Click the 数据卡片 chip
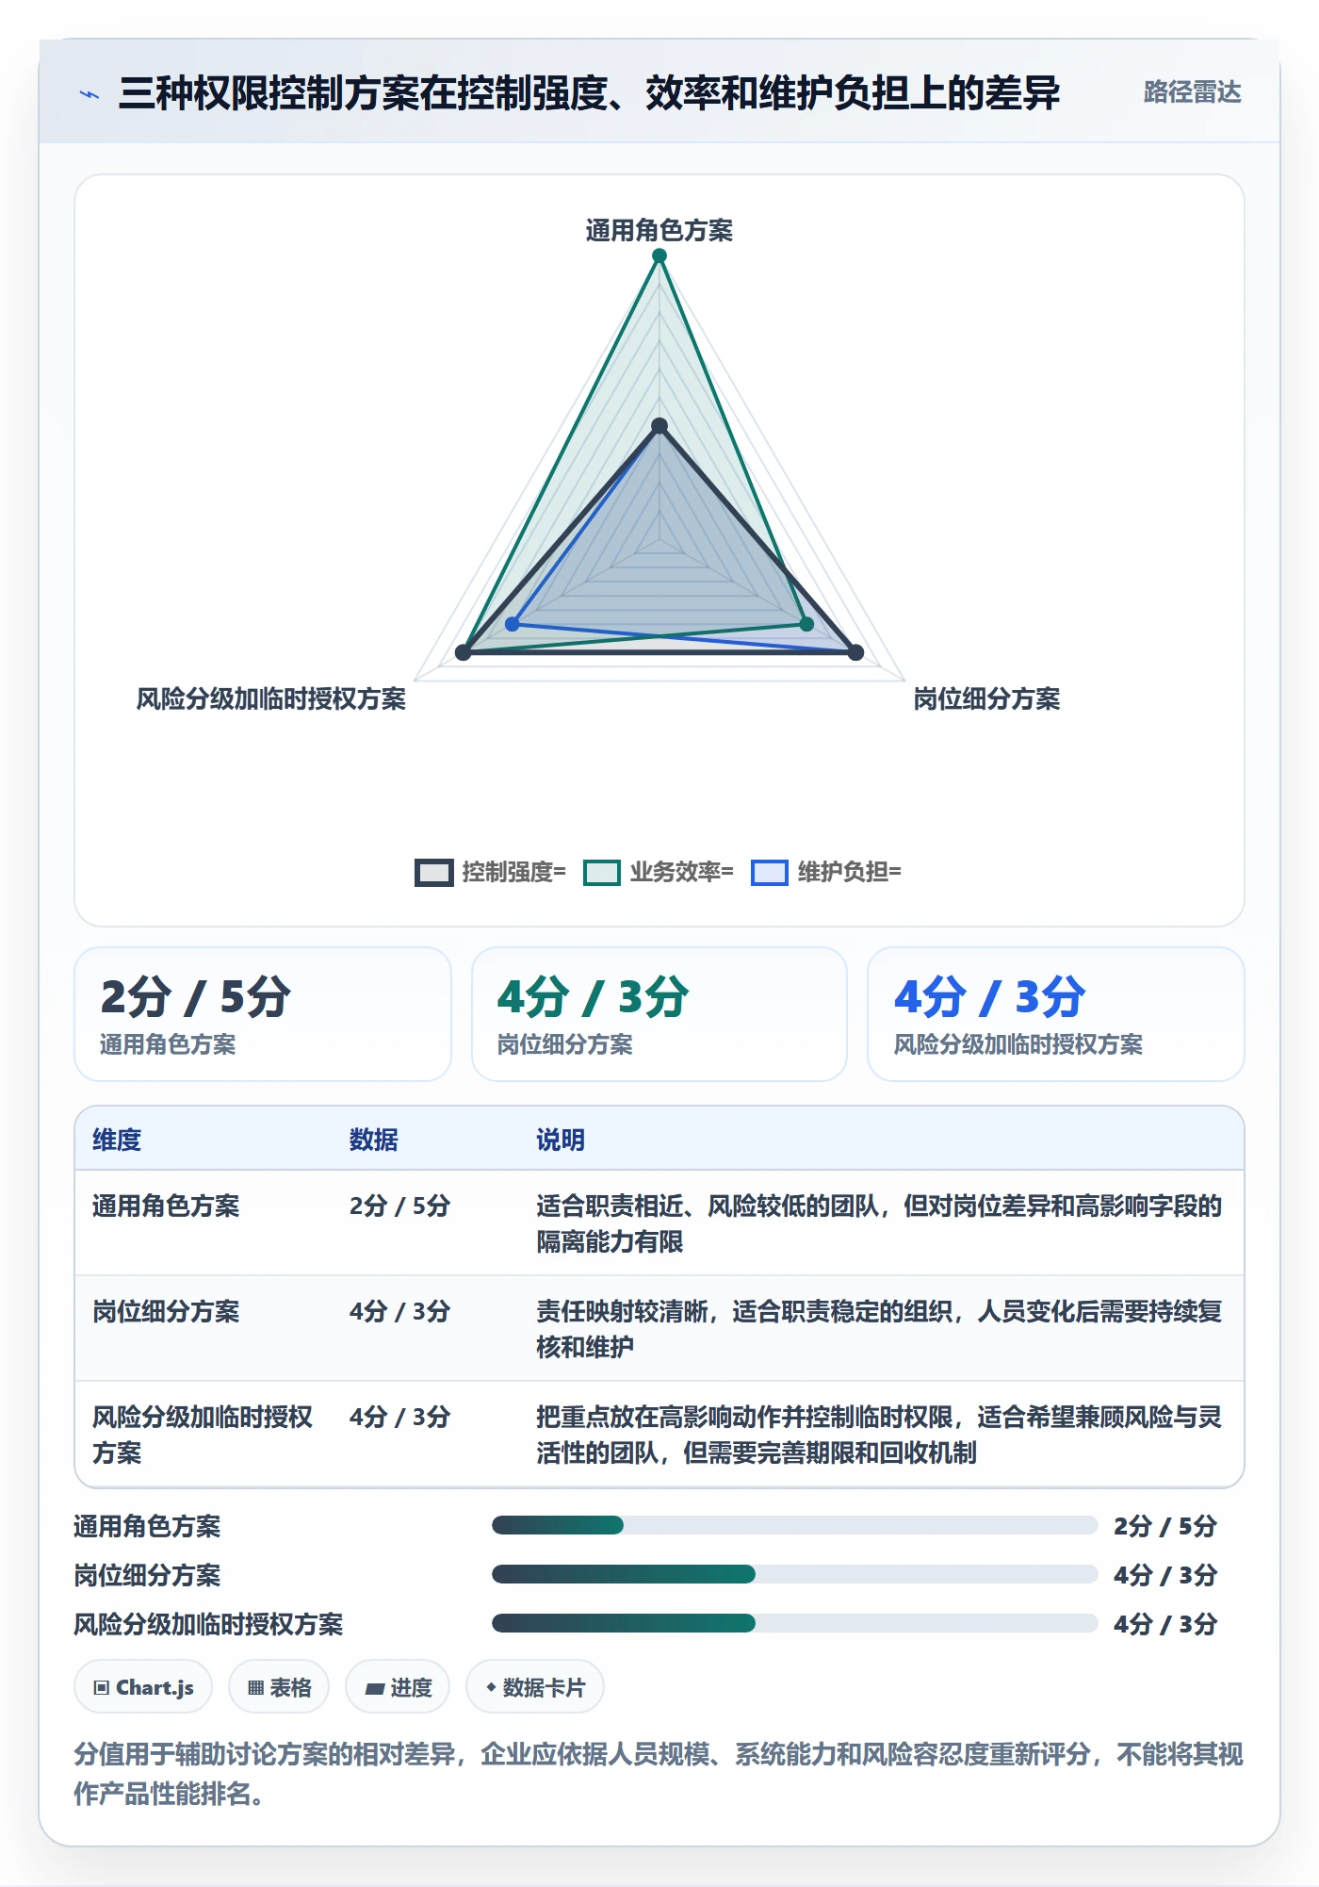Viewport: 1319px width, 1887px height. point(535,1687)
